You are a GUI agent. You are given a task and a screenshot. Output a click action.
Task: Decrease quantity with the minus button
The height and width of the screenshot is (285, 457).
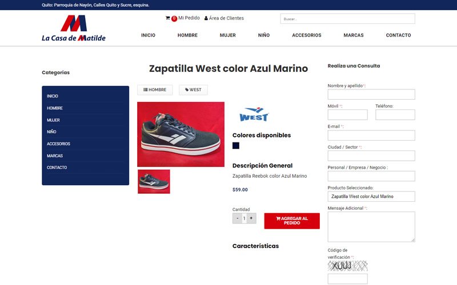[x=237, y=218]
